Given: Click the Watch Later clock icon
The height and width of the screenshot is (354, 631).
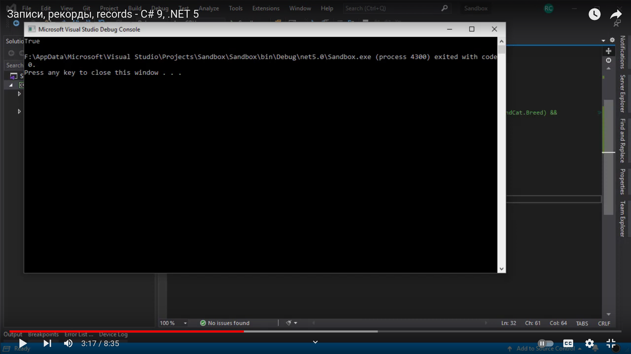Looking at the screenshot, I should click(x=594, y=14).
